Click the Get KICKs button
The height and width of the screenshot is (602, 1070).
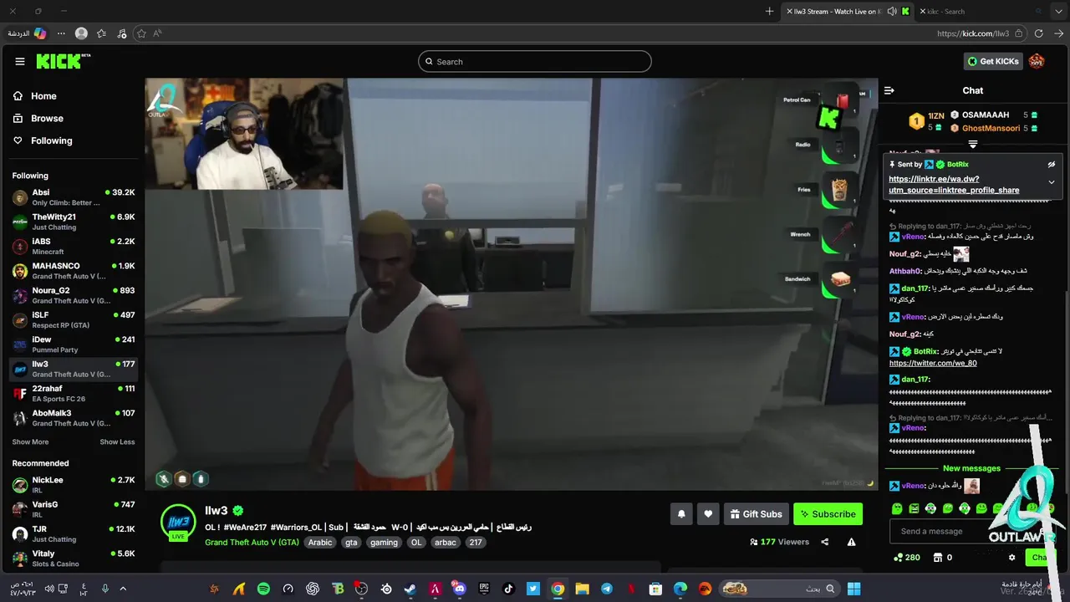tap(992, 61)
